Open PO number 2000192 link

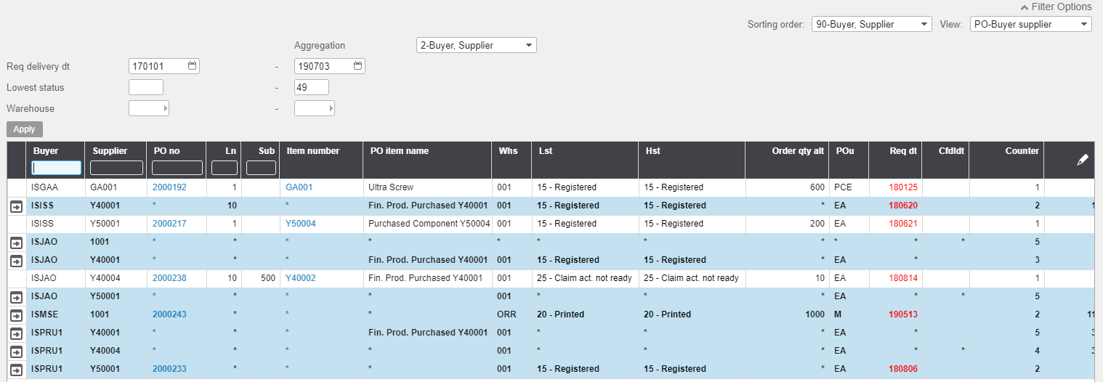pos(169,187)
